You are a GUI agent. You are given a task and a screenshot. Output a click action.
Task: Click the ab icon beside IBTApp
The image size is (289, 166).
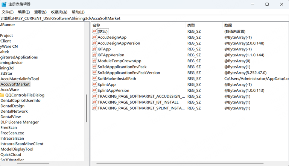(94, 49)
